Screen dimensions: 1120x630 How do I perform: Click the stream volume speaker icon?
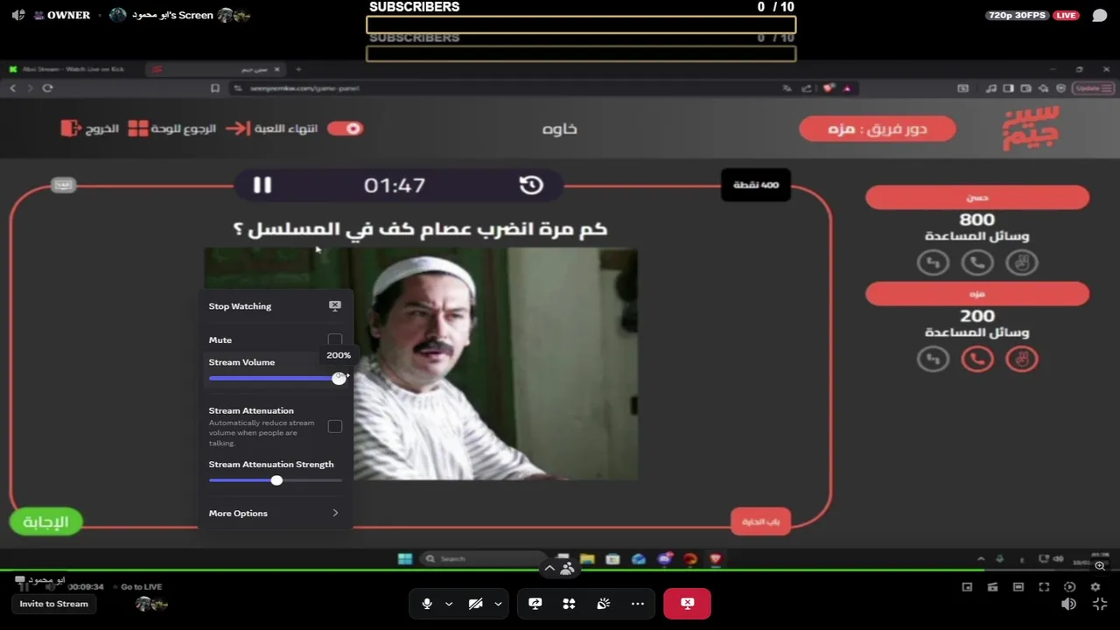tap(1068, 605)
